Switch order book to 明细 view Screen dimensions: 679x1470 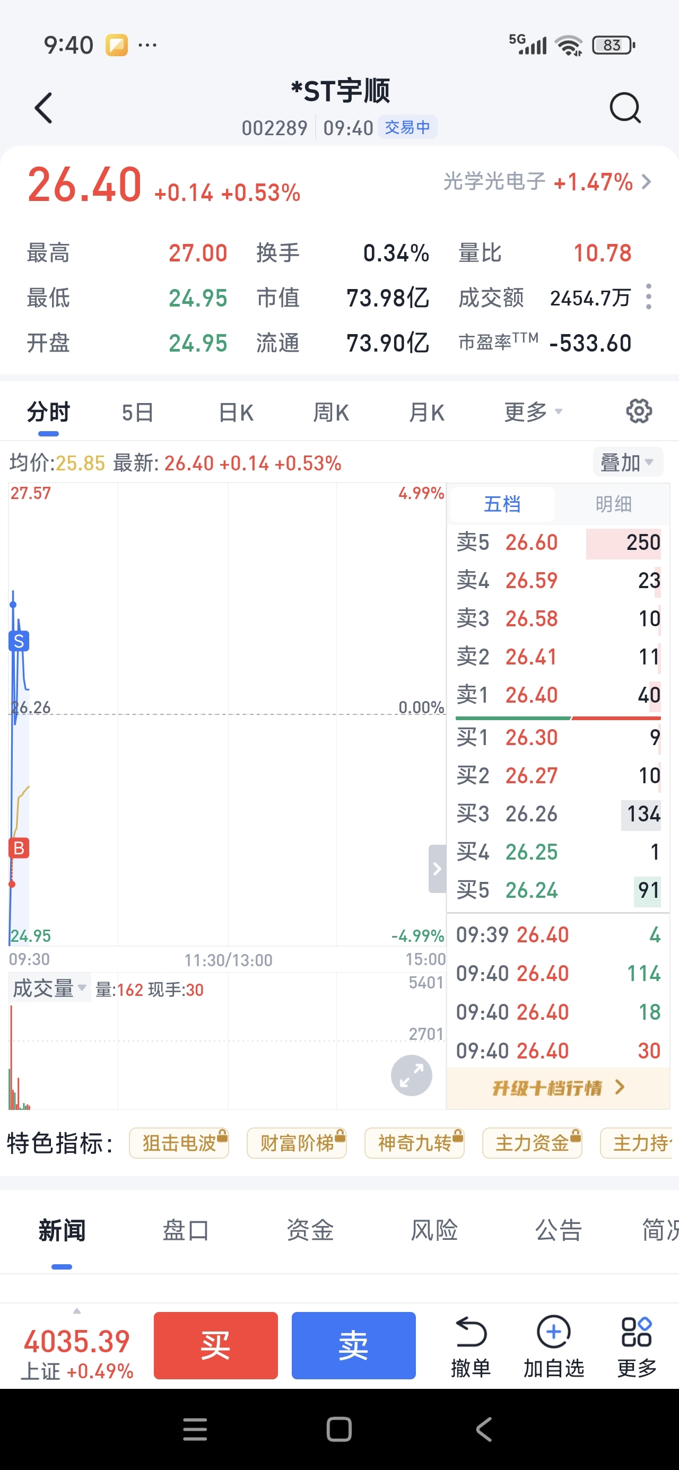pos(613,504)
